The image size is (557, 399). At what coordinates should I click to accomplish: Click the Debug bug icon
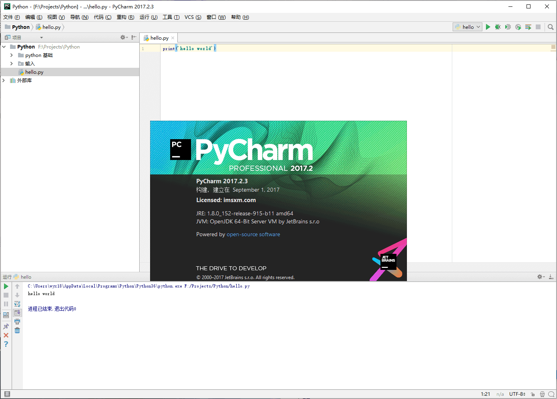(x=498, y=27)
